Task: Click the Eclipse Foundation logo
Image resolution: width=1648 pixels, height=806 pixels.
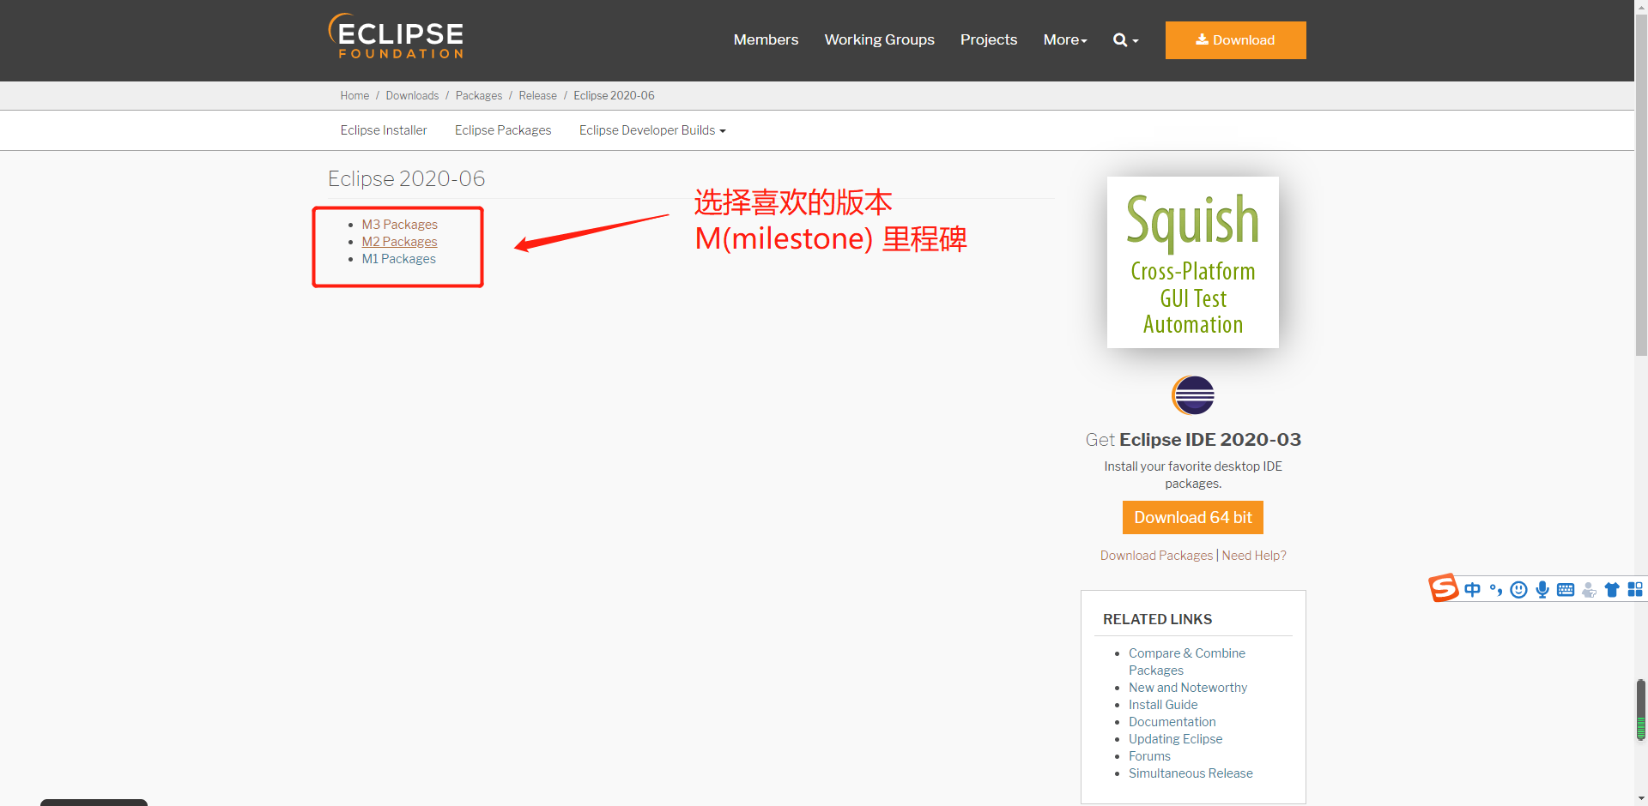Action: (396, 36)
